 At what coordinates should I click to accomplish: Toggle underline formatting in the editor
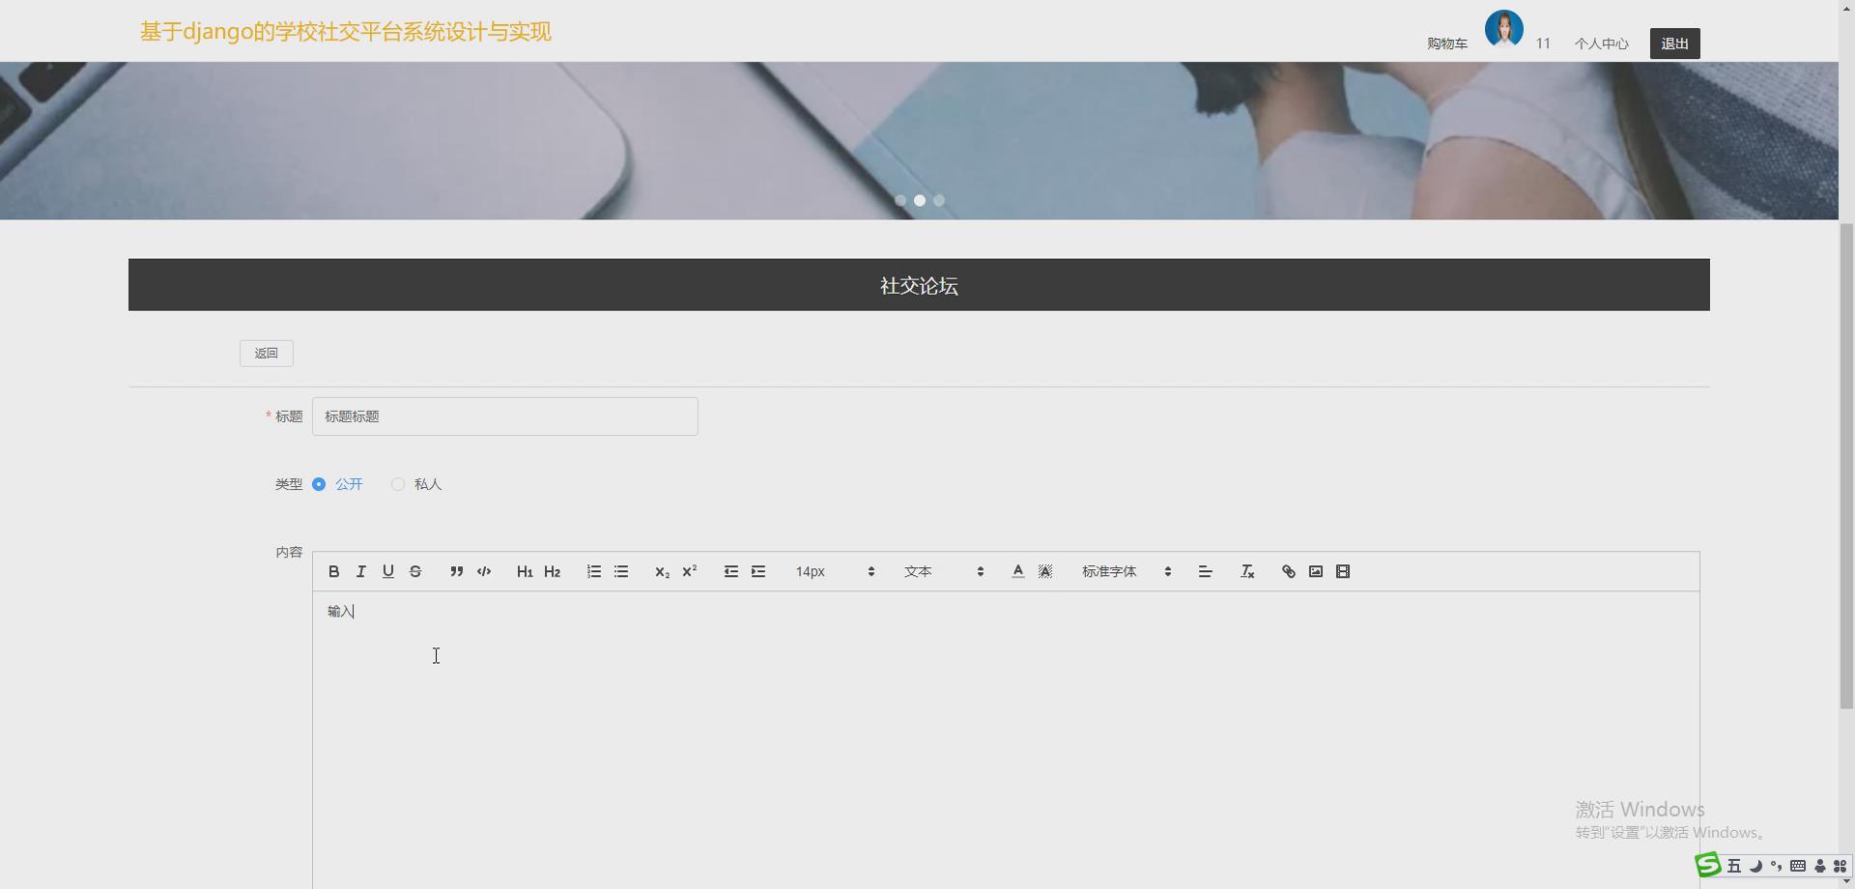(x=388, y=572)
